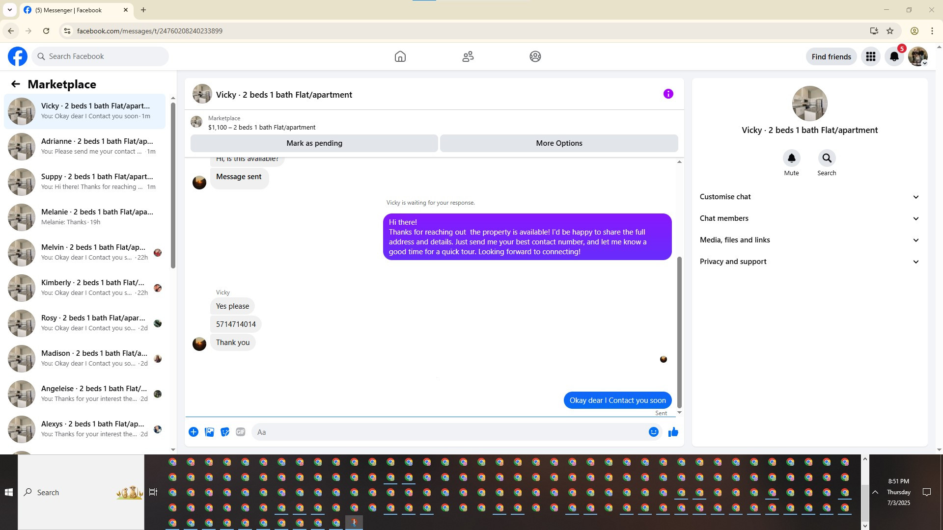Click the More Options button
The width and height of the screenshot is (943, 530).
[x=559, y=143]
